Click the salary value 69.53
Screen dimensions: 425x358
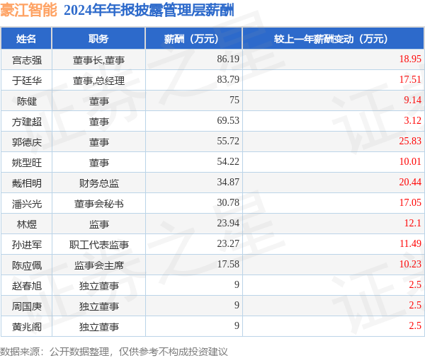(228, 120)
